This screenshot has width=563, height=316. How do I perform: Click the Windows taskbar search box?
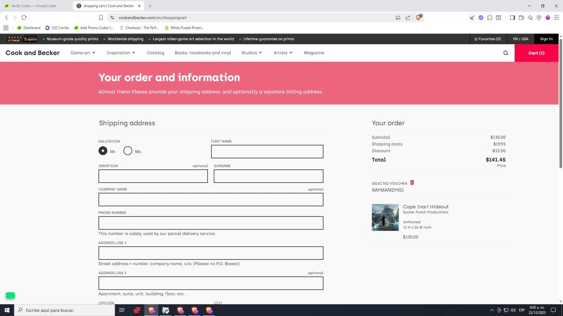tap(65, 310)
